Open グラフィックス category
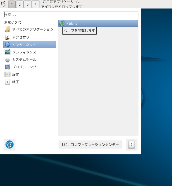 click(30, 52)
